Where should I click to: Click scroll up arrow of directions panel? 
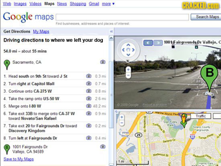111,38
